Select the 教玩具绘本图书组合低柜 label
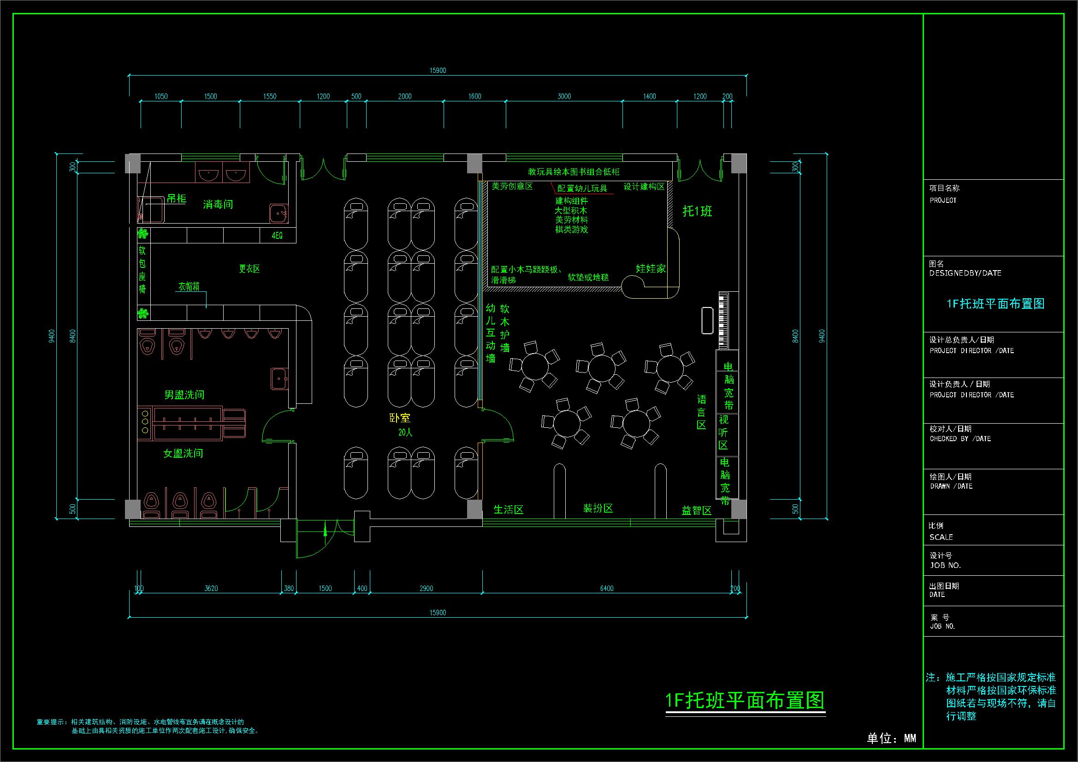Image resolution: width=1078 pixels, height=762 pixels. coord(574,172)
